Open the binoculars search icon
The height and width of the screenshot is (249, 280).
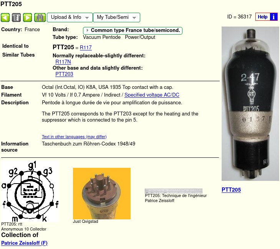point(40,17)
